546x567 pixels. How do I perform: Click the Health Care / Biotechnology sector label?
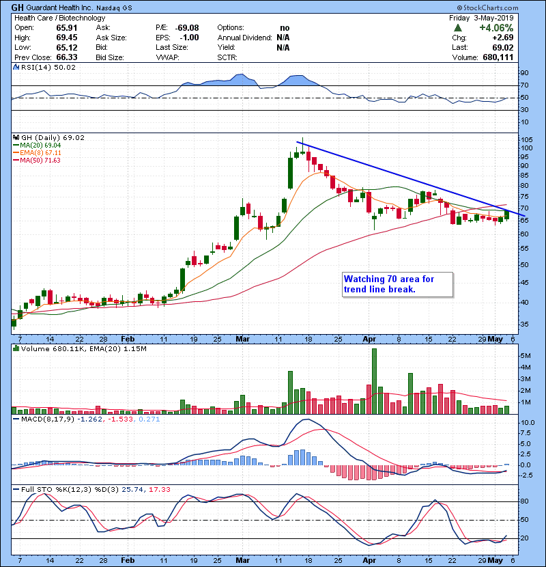click(x=59, y=18)
